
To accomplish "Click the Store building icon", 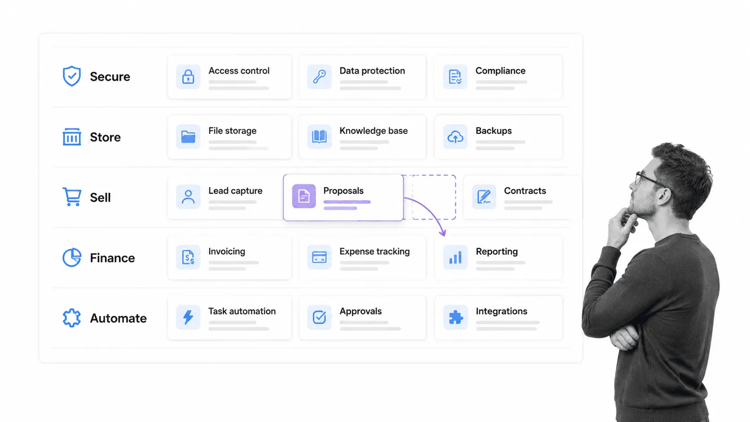I will coord(72,137).
